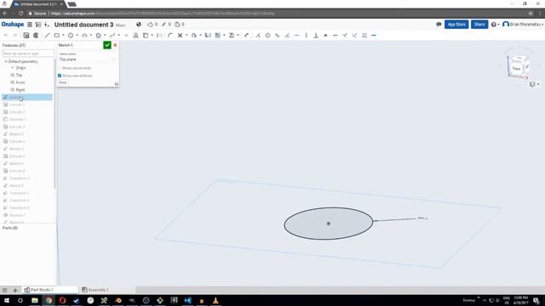The width and height of the screenshot is (545, 306).
Task: Apply the Midpoint constraint tool
Action: [335, 36]
